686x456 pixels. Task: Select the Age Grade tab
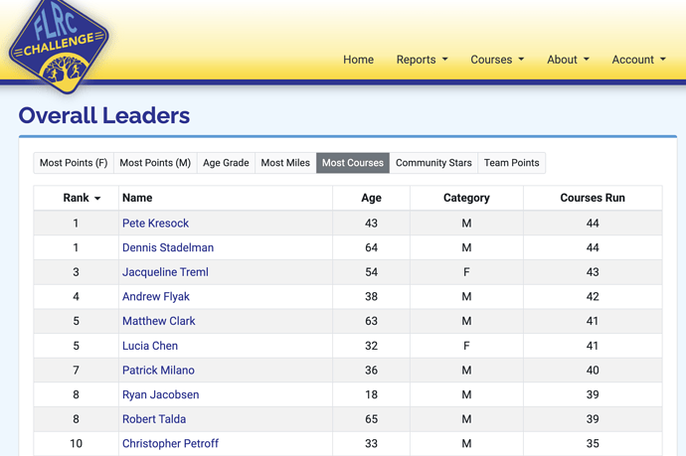[226, 163]
